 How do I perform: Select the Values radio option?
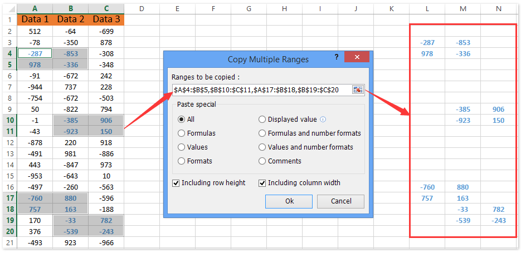(x=182, y=147)
